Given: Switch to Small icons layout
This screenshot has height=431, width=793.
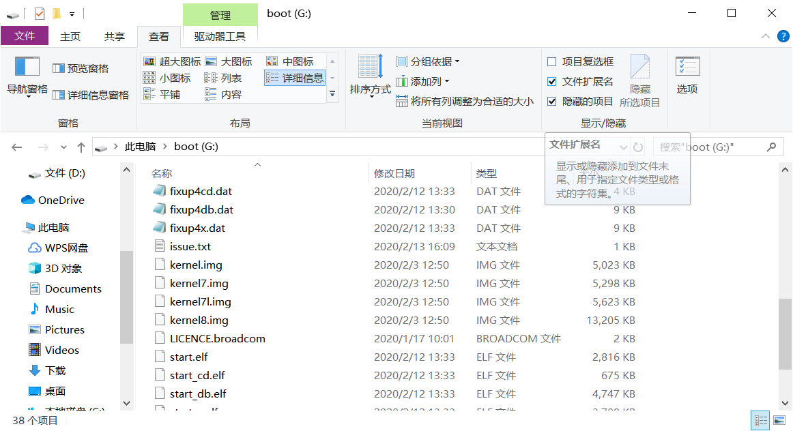Looking at the screenshot, I should tap(167, 78).
